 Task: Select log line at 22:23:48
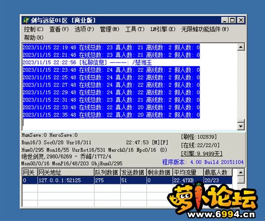coord(111,70)
